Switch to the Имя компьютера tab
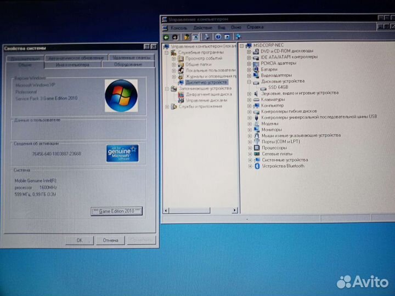This screenshot has height=296, width=395. pyautogui.click(x=72, y=65)
